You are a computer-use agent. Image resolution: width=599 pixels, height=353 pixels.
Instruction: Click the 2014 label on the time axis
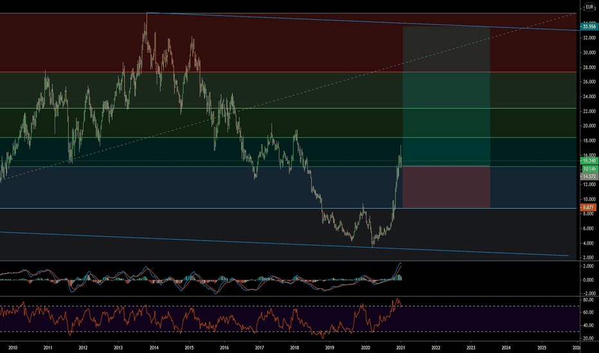(x=154, y=348)
